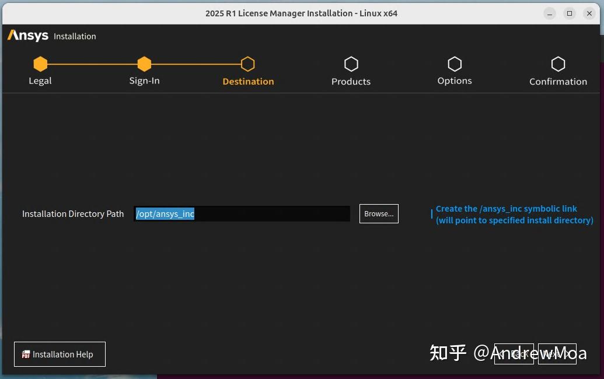The width and height of the screenshot is (604, 379).
Task: Click the Products step hexagon icon
Action: (351, 64)
